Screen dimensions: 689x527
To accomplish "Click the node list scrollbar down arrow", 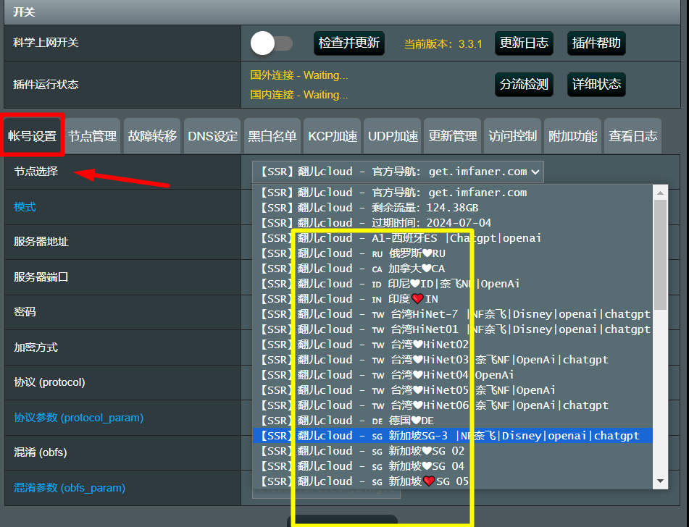I will [660, 481].
